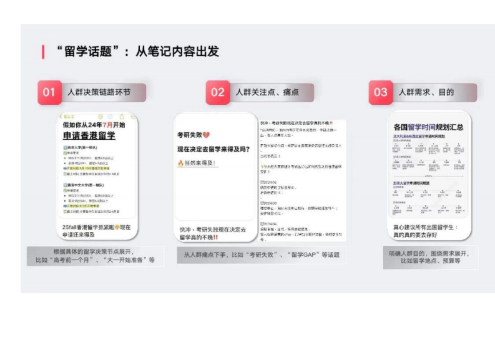The width and height of the screenshot is (495, 350).
Task: Toggle the 截止时间 list checkbox in the note
Action: 65,173
